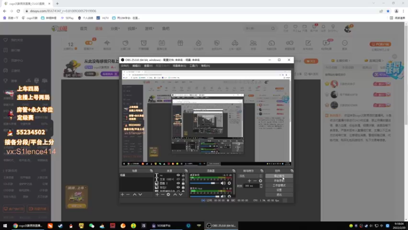Toggle lock on 文本 (GDI+) source
Screen dimensions: 408x230
point(183,179)
